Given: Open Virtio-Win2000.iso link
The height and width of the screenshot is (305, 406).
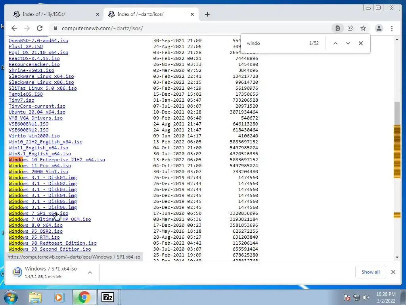Looking at the screenshot, I should (34, 136).
